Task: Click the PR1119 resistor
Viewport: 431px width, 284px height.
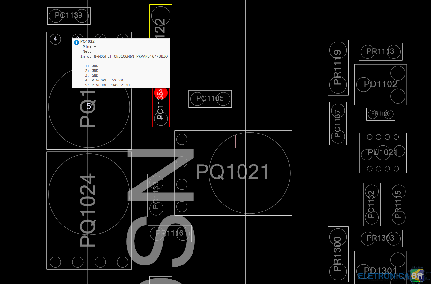Action: (x=338, y=67)
